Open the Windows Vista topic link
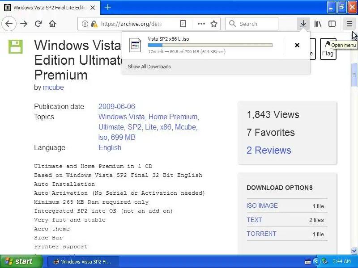 (121, 117)
